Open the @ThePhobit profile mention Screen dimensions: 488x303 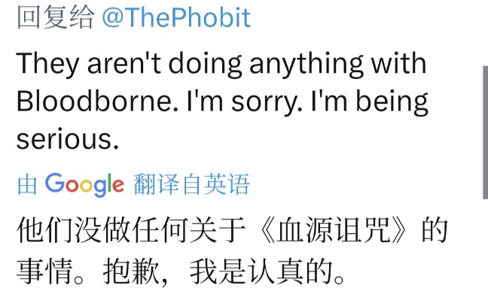(x=175, y=18)
